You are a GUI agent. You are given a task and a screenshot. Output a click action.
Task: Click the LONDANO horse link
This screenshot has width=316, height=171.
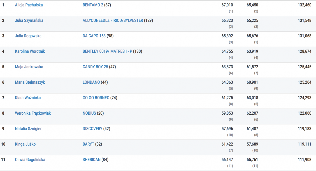point(91,82)
